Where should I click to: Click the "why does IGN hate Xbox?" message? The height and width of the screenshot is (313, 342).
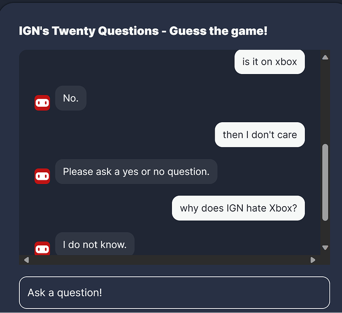(x=238, y=208)
